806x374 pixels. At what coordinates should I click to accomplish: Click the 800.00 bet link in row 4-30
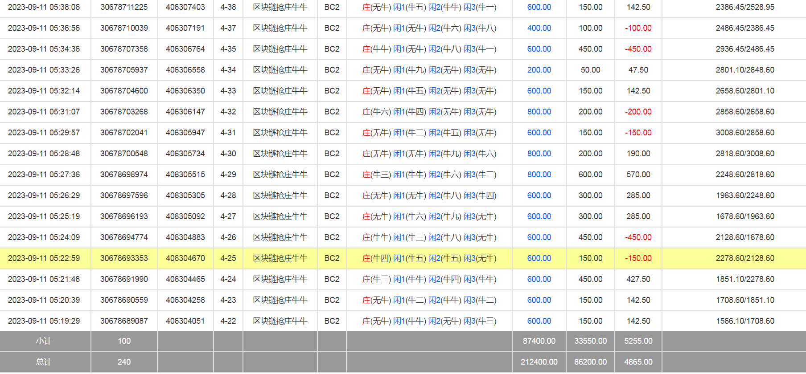click(x=539, y=154)
